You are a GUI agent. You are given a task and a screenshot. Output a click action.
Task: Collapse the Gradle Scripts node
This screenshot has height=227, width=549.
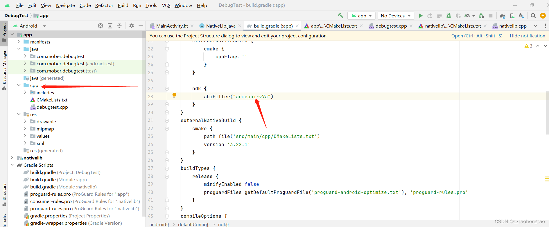[12, 165]
